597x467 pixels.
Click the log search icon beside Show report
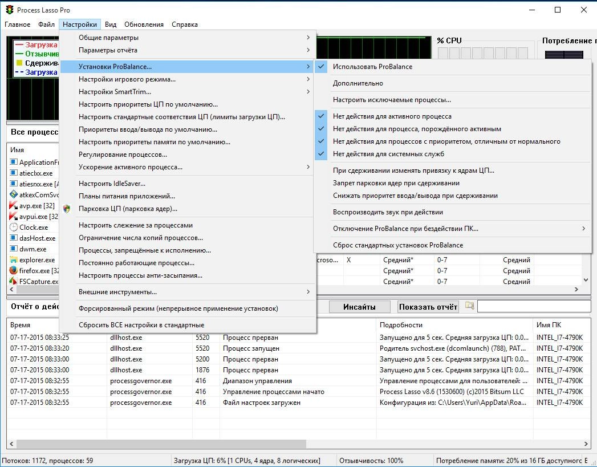click(469, 306)
